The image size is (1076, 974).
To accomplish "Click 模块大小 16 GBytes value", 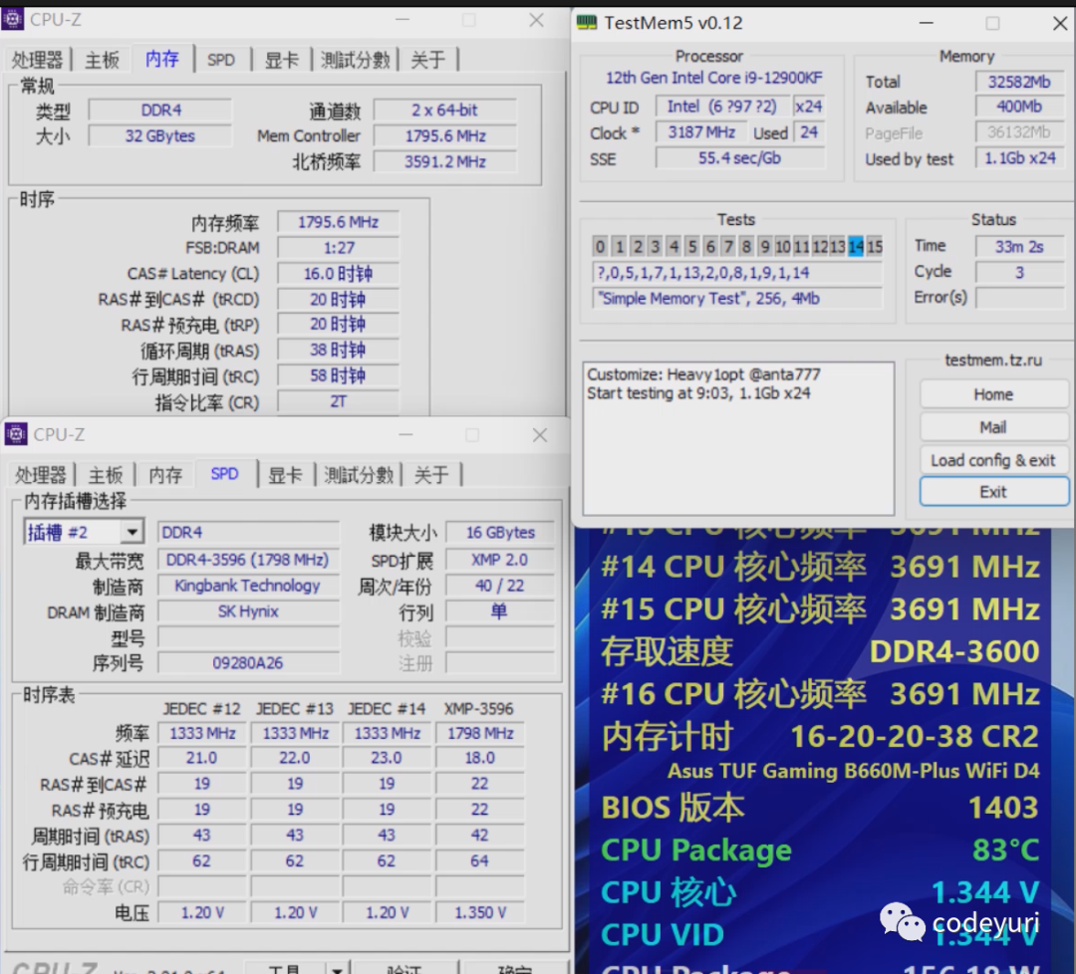I will (x=500, y=532).
